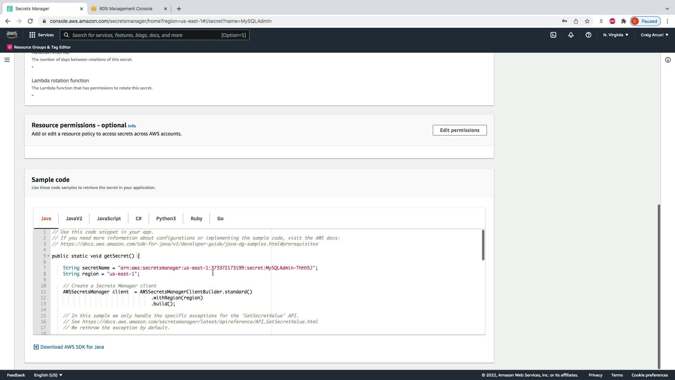This screenshot has height=380, width=675.
Task: Switch to the Python3 code tab
Action: click(166, 218)
